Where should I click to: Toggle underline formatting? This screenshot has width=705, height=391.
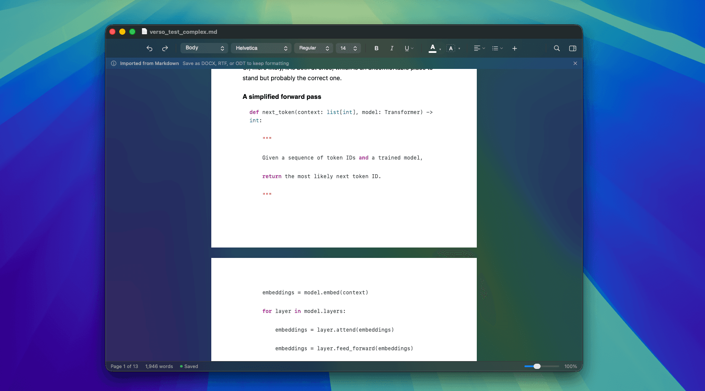click(x=406, y=48)
